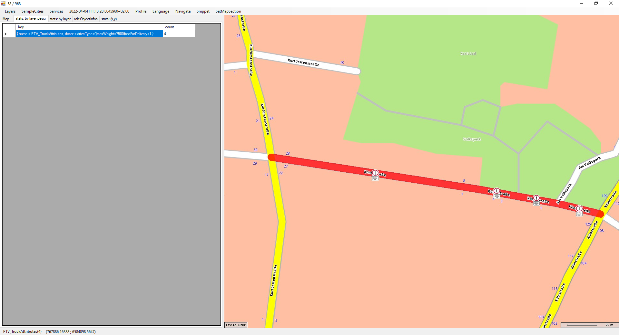Image resolution: width=619 pixels, height=335 pixels.
Task: Expand the SampleCities menu
Action: pyautogui.click(x=32, y=11)
